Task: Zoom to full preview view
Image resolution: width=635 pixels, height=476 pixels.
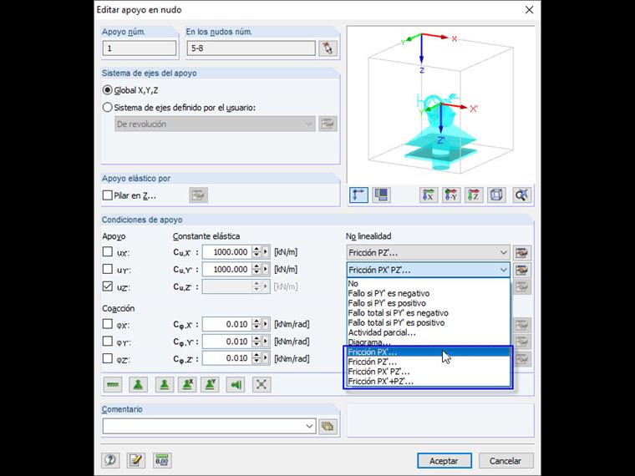Action: pyautogui.click(x=521, y=195)
